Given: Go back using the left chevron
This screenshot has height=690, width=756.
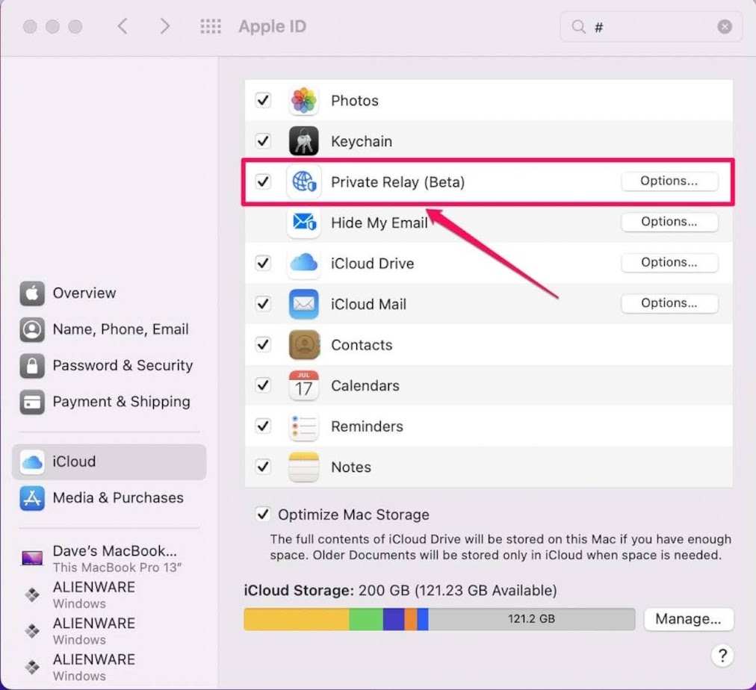Looking at the screenshot, I should [x=123, y=26].
